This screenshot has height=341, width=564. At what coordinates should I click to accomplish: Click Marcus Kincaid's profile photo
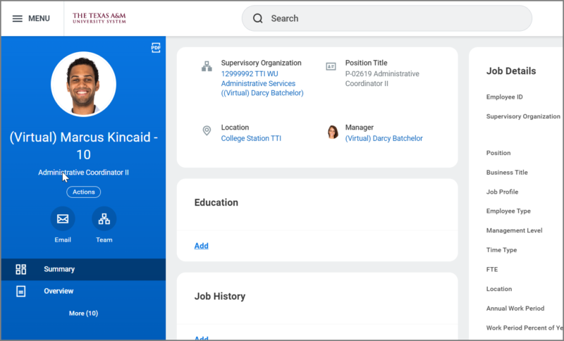[83, 84]
